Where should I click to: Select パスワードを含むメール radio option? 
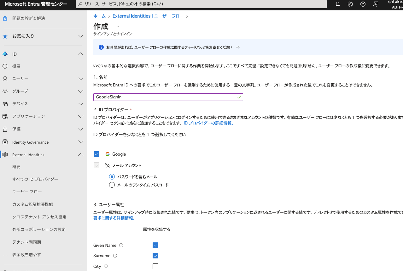pos(112,177)
